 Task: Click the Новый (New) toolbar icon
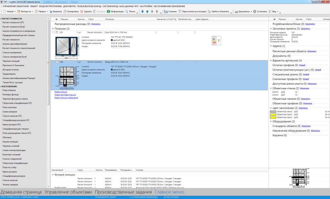coord(5,12)
